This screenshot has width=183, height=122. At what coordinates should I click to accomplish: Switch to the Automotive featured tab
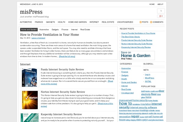44,30
